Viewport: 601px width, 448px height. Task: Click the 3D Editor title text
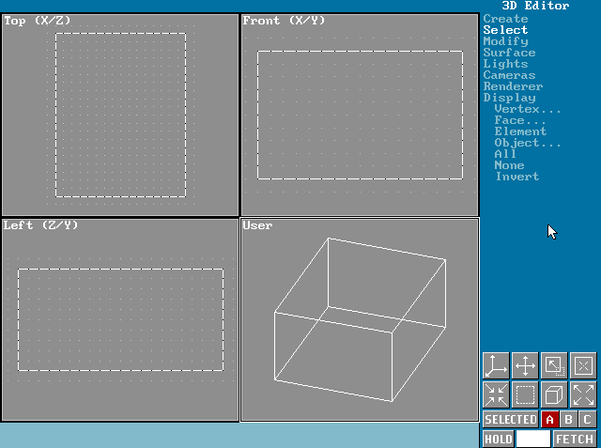click(x=535, y=6)
